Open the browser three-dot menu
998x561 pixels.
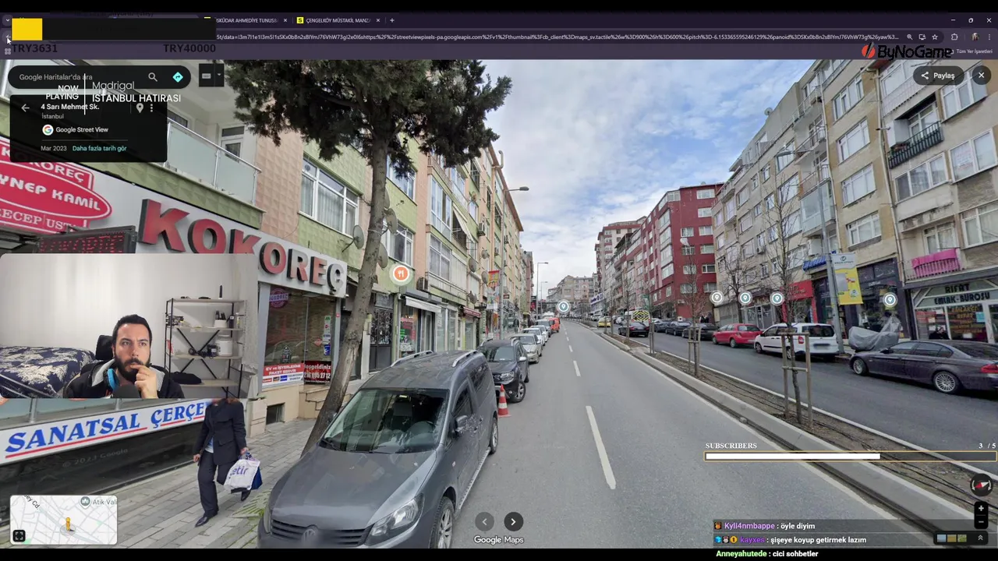991,37
